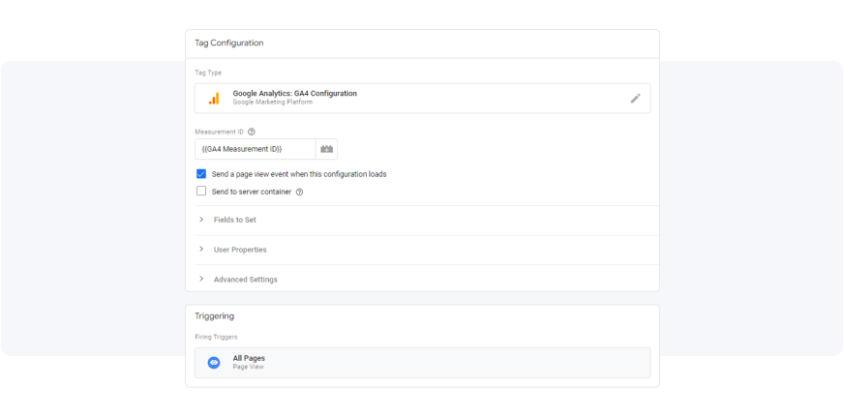The width and height of the screenshot is (844, 416).
Task: Enable the Send to server container checkbox
Action: click(x=201, y=191)
